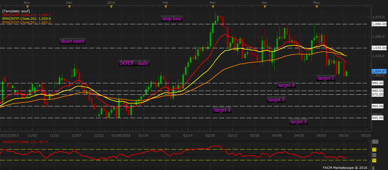
Task: Click the 990.00 price line label
Action: [x=377, y=83]
